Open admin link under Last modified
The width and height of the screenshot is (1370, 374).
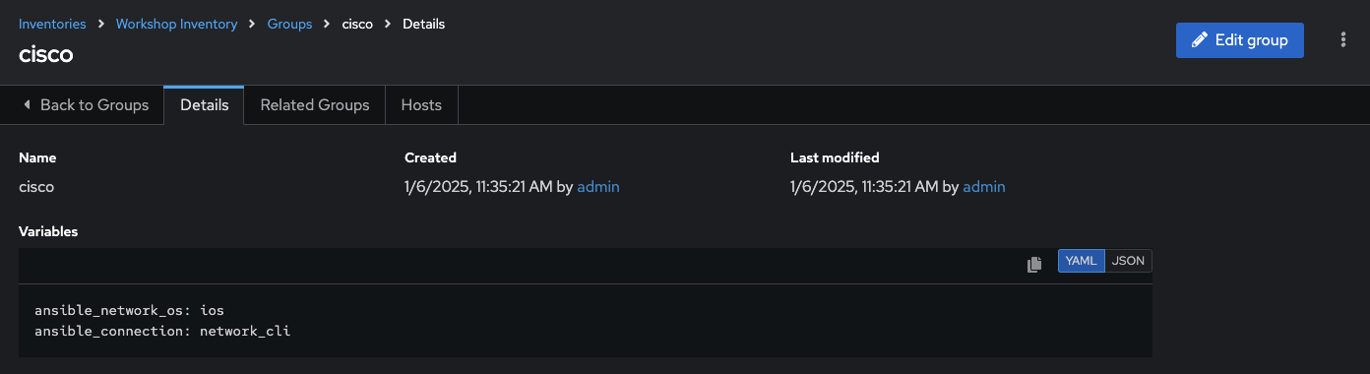[984, 186]
